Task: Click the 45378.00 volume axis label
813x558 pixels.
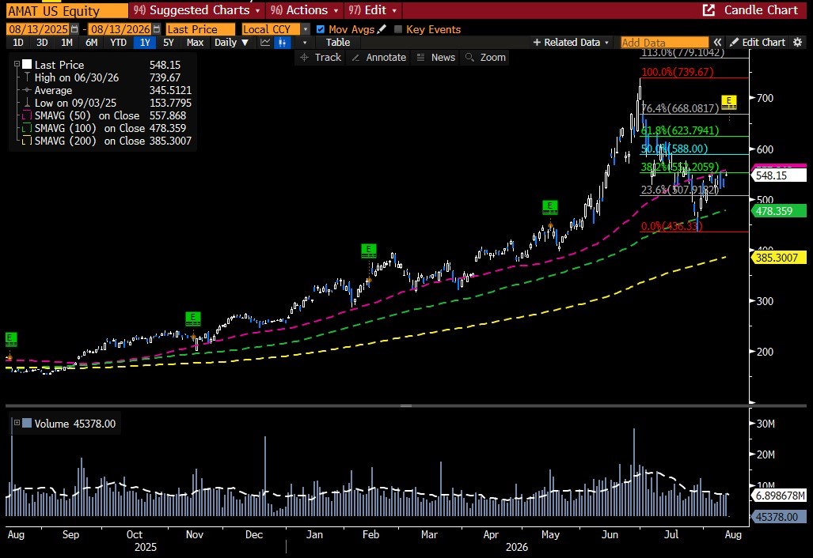Action: [x=778, y=517]
